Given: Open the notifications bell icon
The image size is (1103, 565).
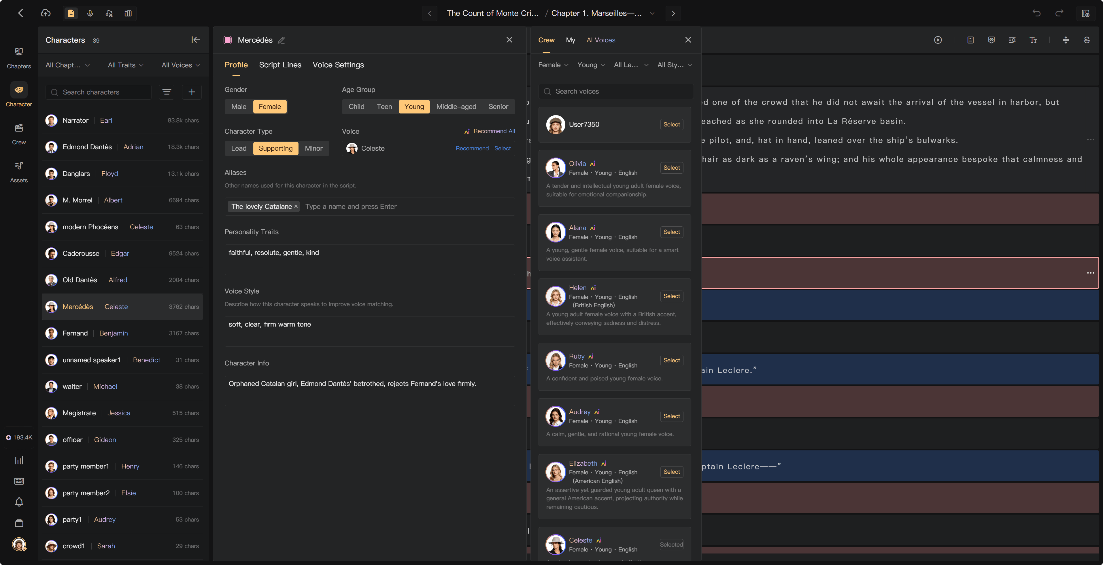Looking at the screenshot, I should (19, 502).
